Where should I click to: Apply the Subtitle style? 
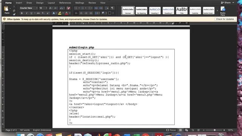pos(195,11)
